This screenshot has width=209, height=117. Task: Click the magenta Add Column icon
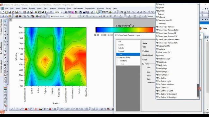tap(73, 12)
